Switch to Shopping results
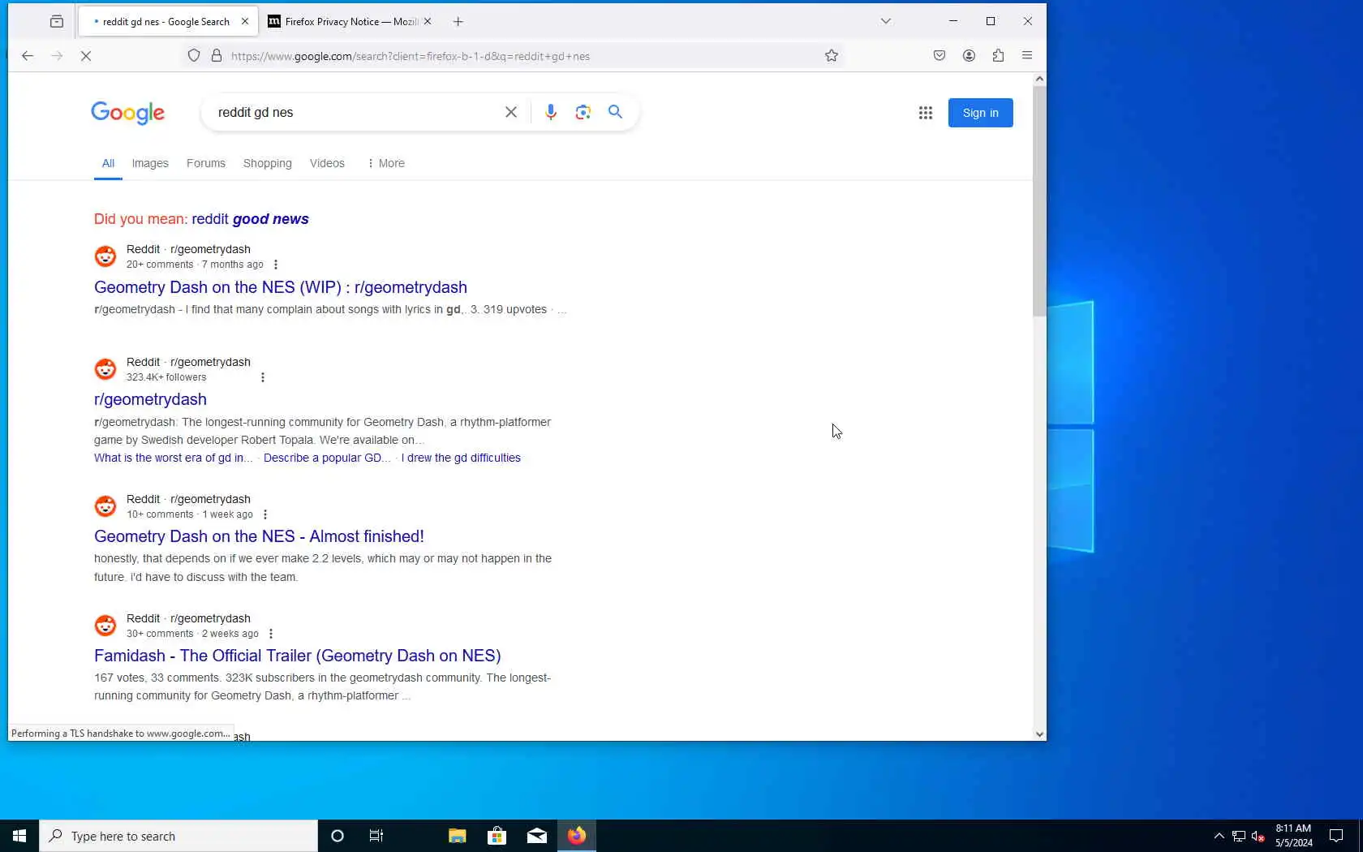This screenshot has height=852, width=1363. 268,163
